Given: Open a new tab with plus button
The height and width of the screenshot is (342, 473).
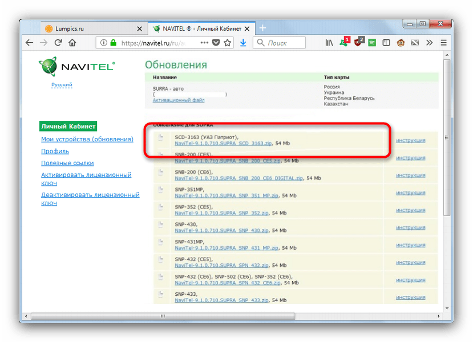Looking at the screenshot, I should [262, 27].
